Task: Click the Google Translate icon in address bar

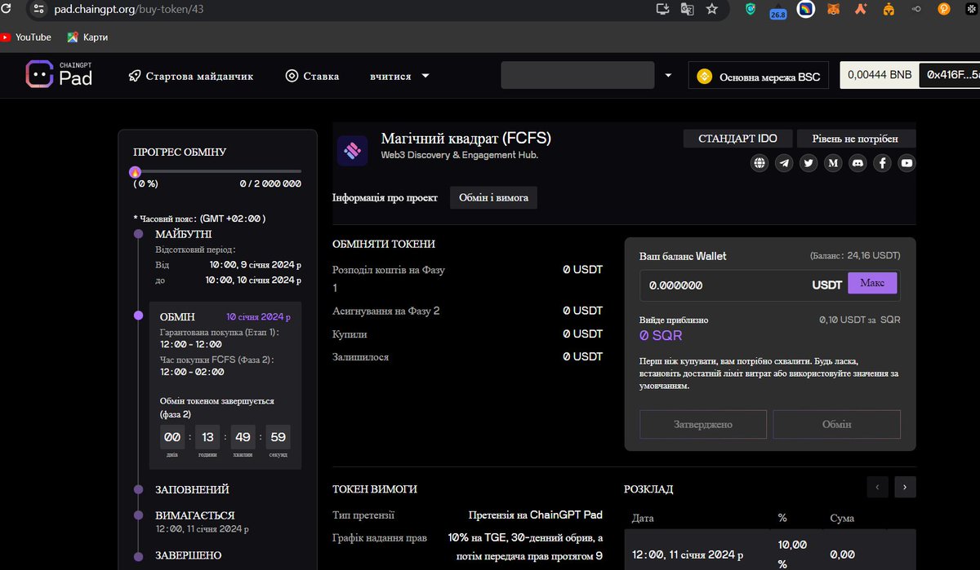Action: click(x=688, y=9)
